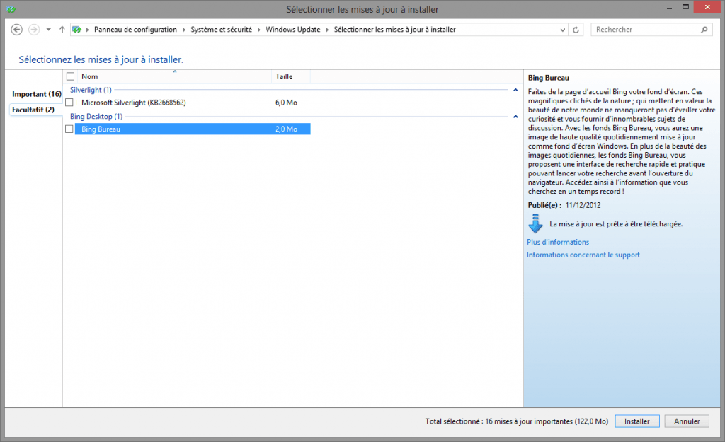
Task: Click the Annuler button
Action: 687,421
